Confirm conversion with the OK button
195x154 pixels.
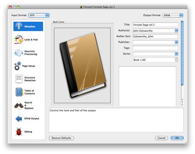[177, 138]
